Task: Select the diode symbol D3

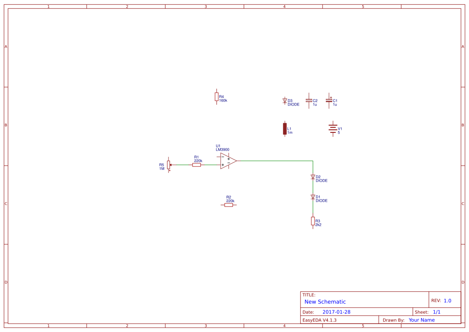Action: pos(285,101)
